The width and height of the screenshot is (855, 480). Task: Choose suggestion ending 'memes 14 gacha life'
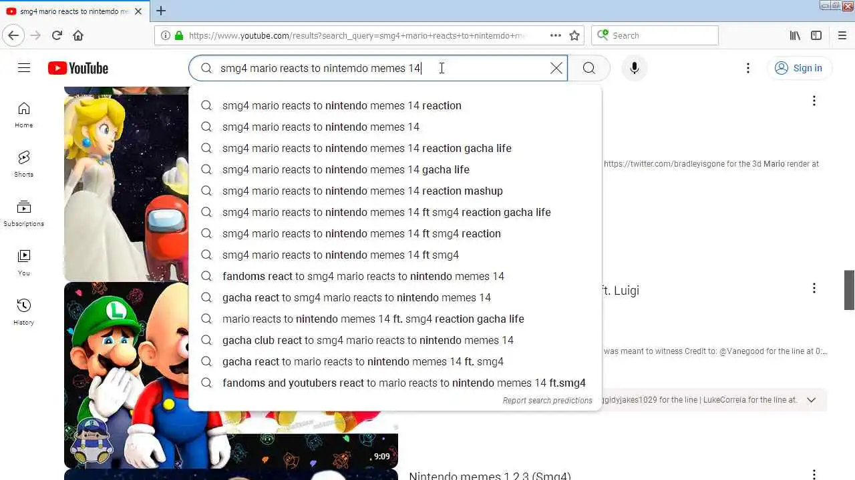[x=395, y=169]
